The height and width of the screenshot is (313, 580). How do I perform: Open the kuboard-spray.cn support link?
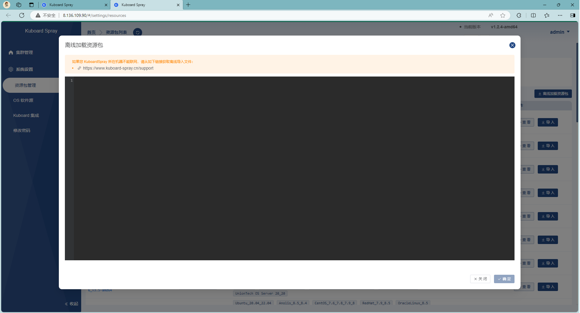(118, 68)
